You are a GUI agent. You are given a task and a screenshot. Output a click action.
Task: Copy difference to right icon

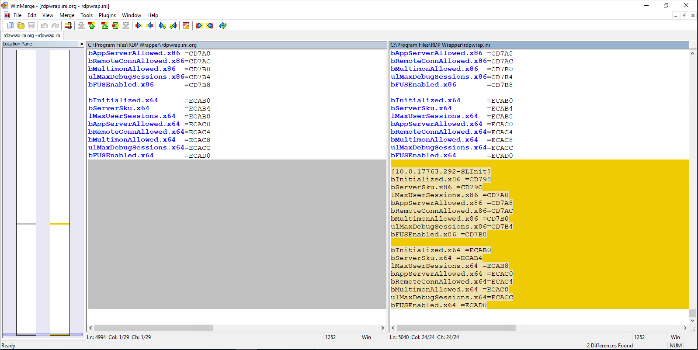tap(139, 26)
